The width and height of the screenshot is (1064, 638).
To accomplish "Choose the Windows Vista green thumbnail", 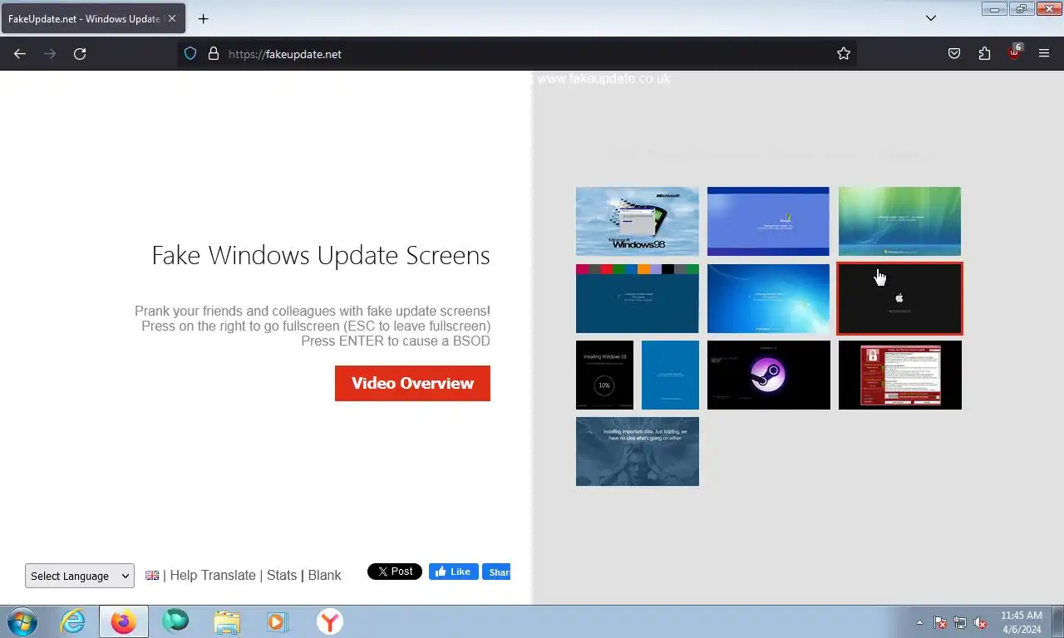I will [x=899, y=221].
